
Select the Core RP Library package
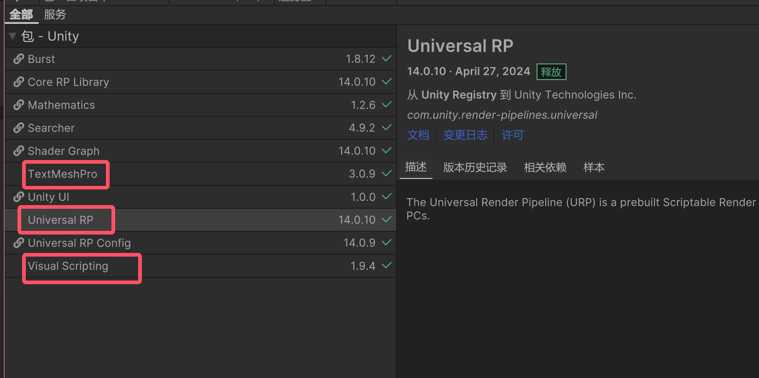pyautogui.click(x=200, y=82)
